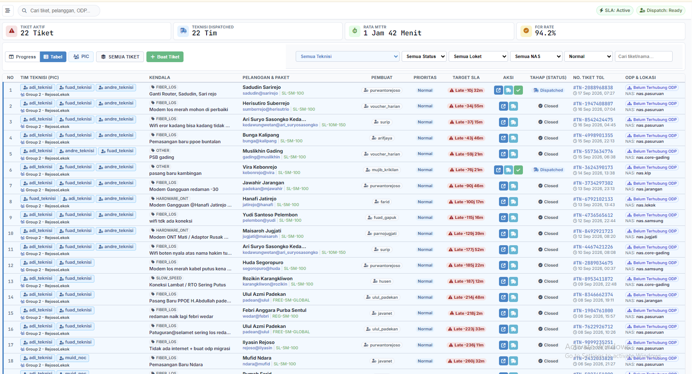Viewport: 692px width, 374px height.
Task: Open the Semua Status filter dropdown
Action: pyautogui.click(x=424, y=56)
